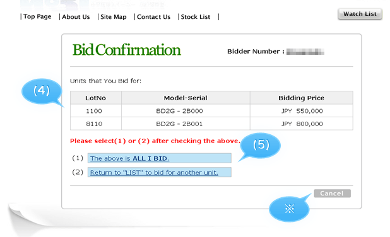Image resolution: width=390 pixels, height=237 pixels.
Task: Return to LIST to bid another unit
Action: click(x=160, y=172)
